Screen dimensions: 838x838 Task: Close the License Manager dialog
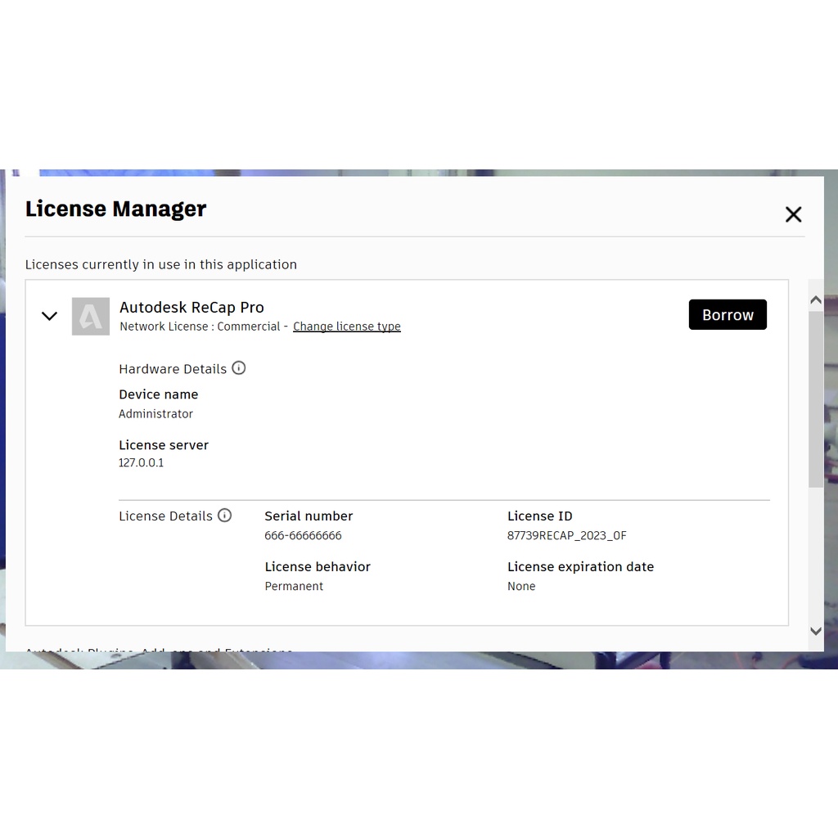point(793,214)
